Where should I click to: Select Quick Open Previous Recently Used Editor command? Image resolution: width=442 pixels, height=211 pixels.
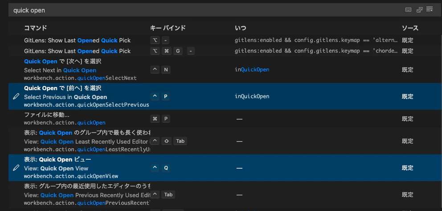pyautogui.click(x=87, y=195)
